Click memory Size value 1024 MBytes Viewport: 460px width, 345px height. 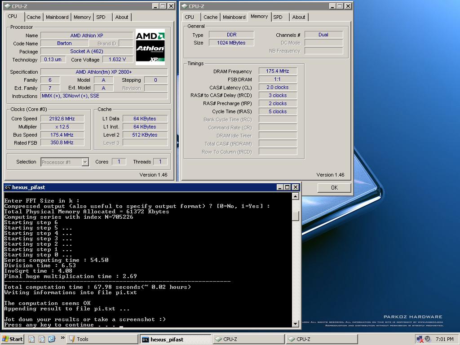click(231, 43)
